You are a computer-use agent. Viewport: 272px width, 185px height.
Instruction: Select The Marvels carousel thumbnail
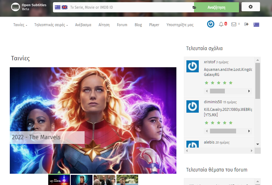tap(59, 180)
